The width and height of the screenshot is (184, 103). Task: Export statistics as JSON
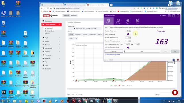coord(71,39)
